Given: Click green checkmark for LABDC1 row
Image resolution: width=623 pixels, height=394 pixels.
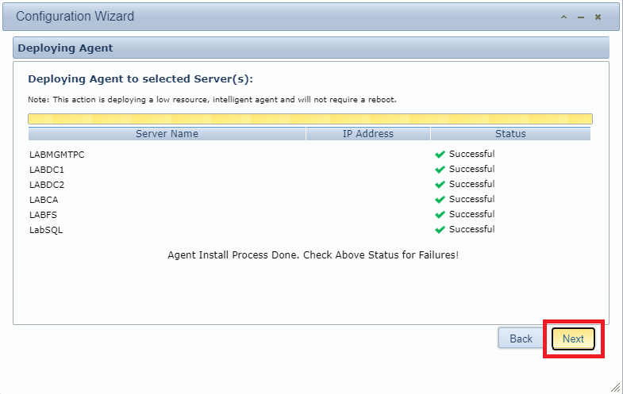Looking at the screenshot, I should point(440,170).
